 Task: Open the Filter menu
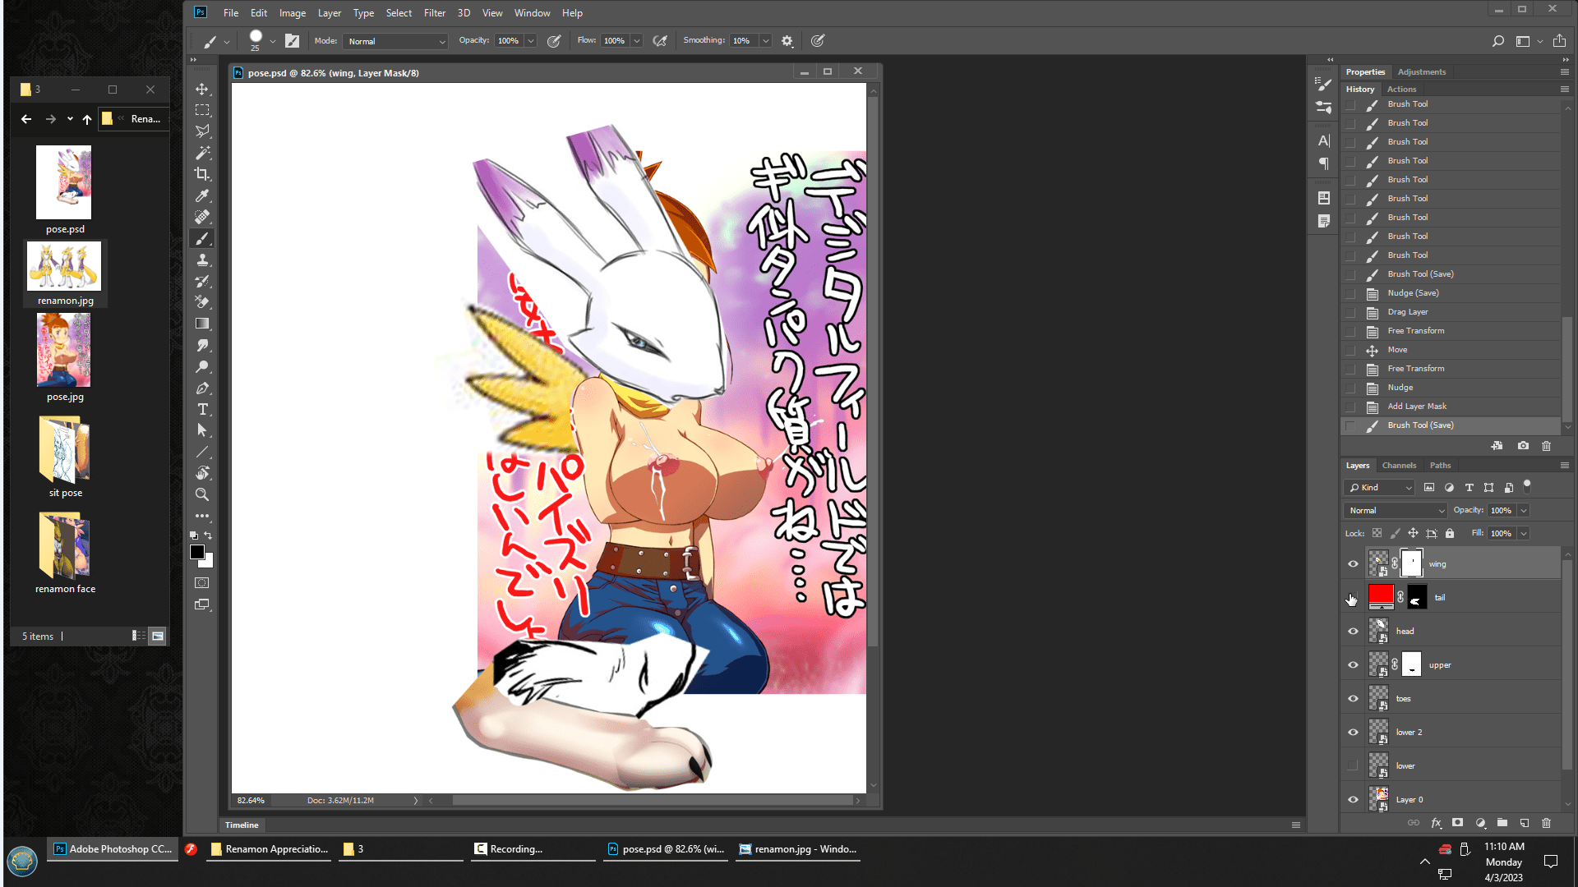tap(434, 13)
